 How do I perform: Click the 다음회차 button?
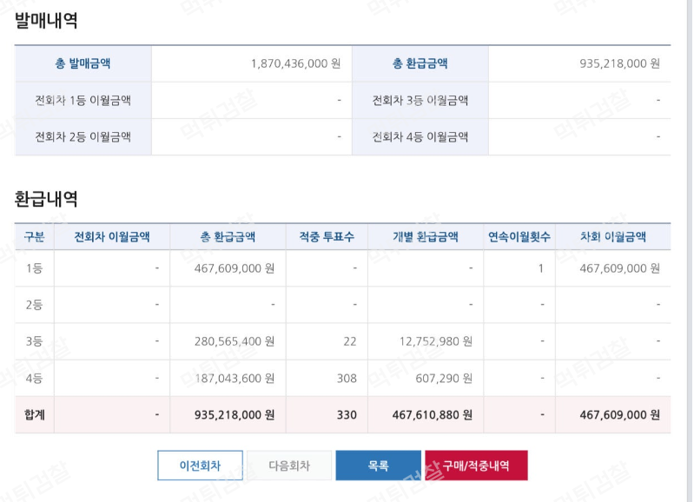(x=289, y=466)
